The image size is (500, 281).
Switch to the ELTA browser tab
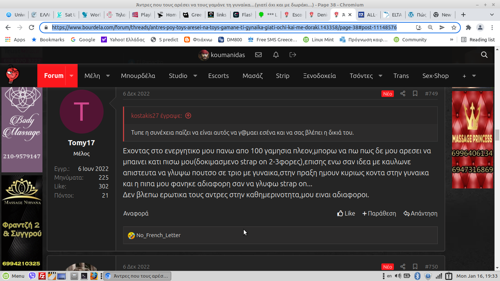(393, 15)
